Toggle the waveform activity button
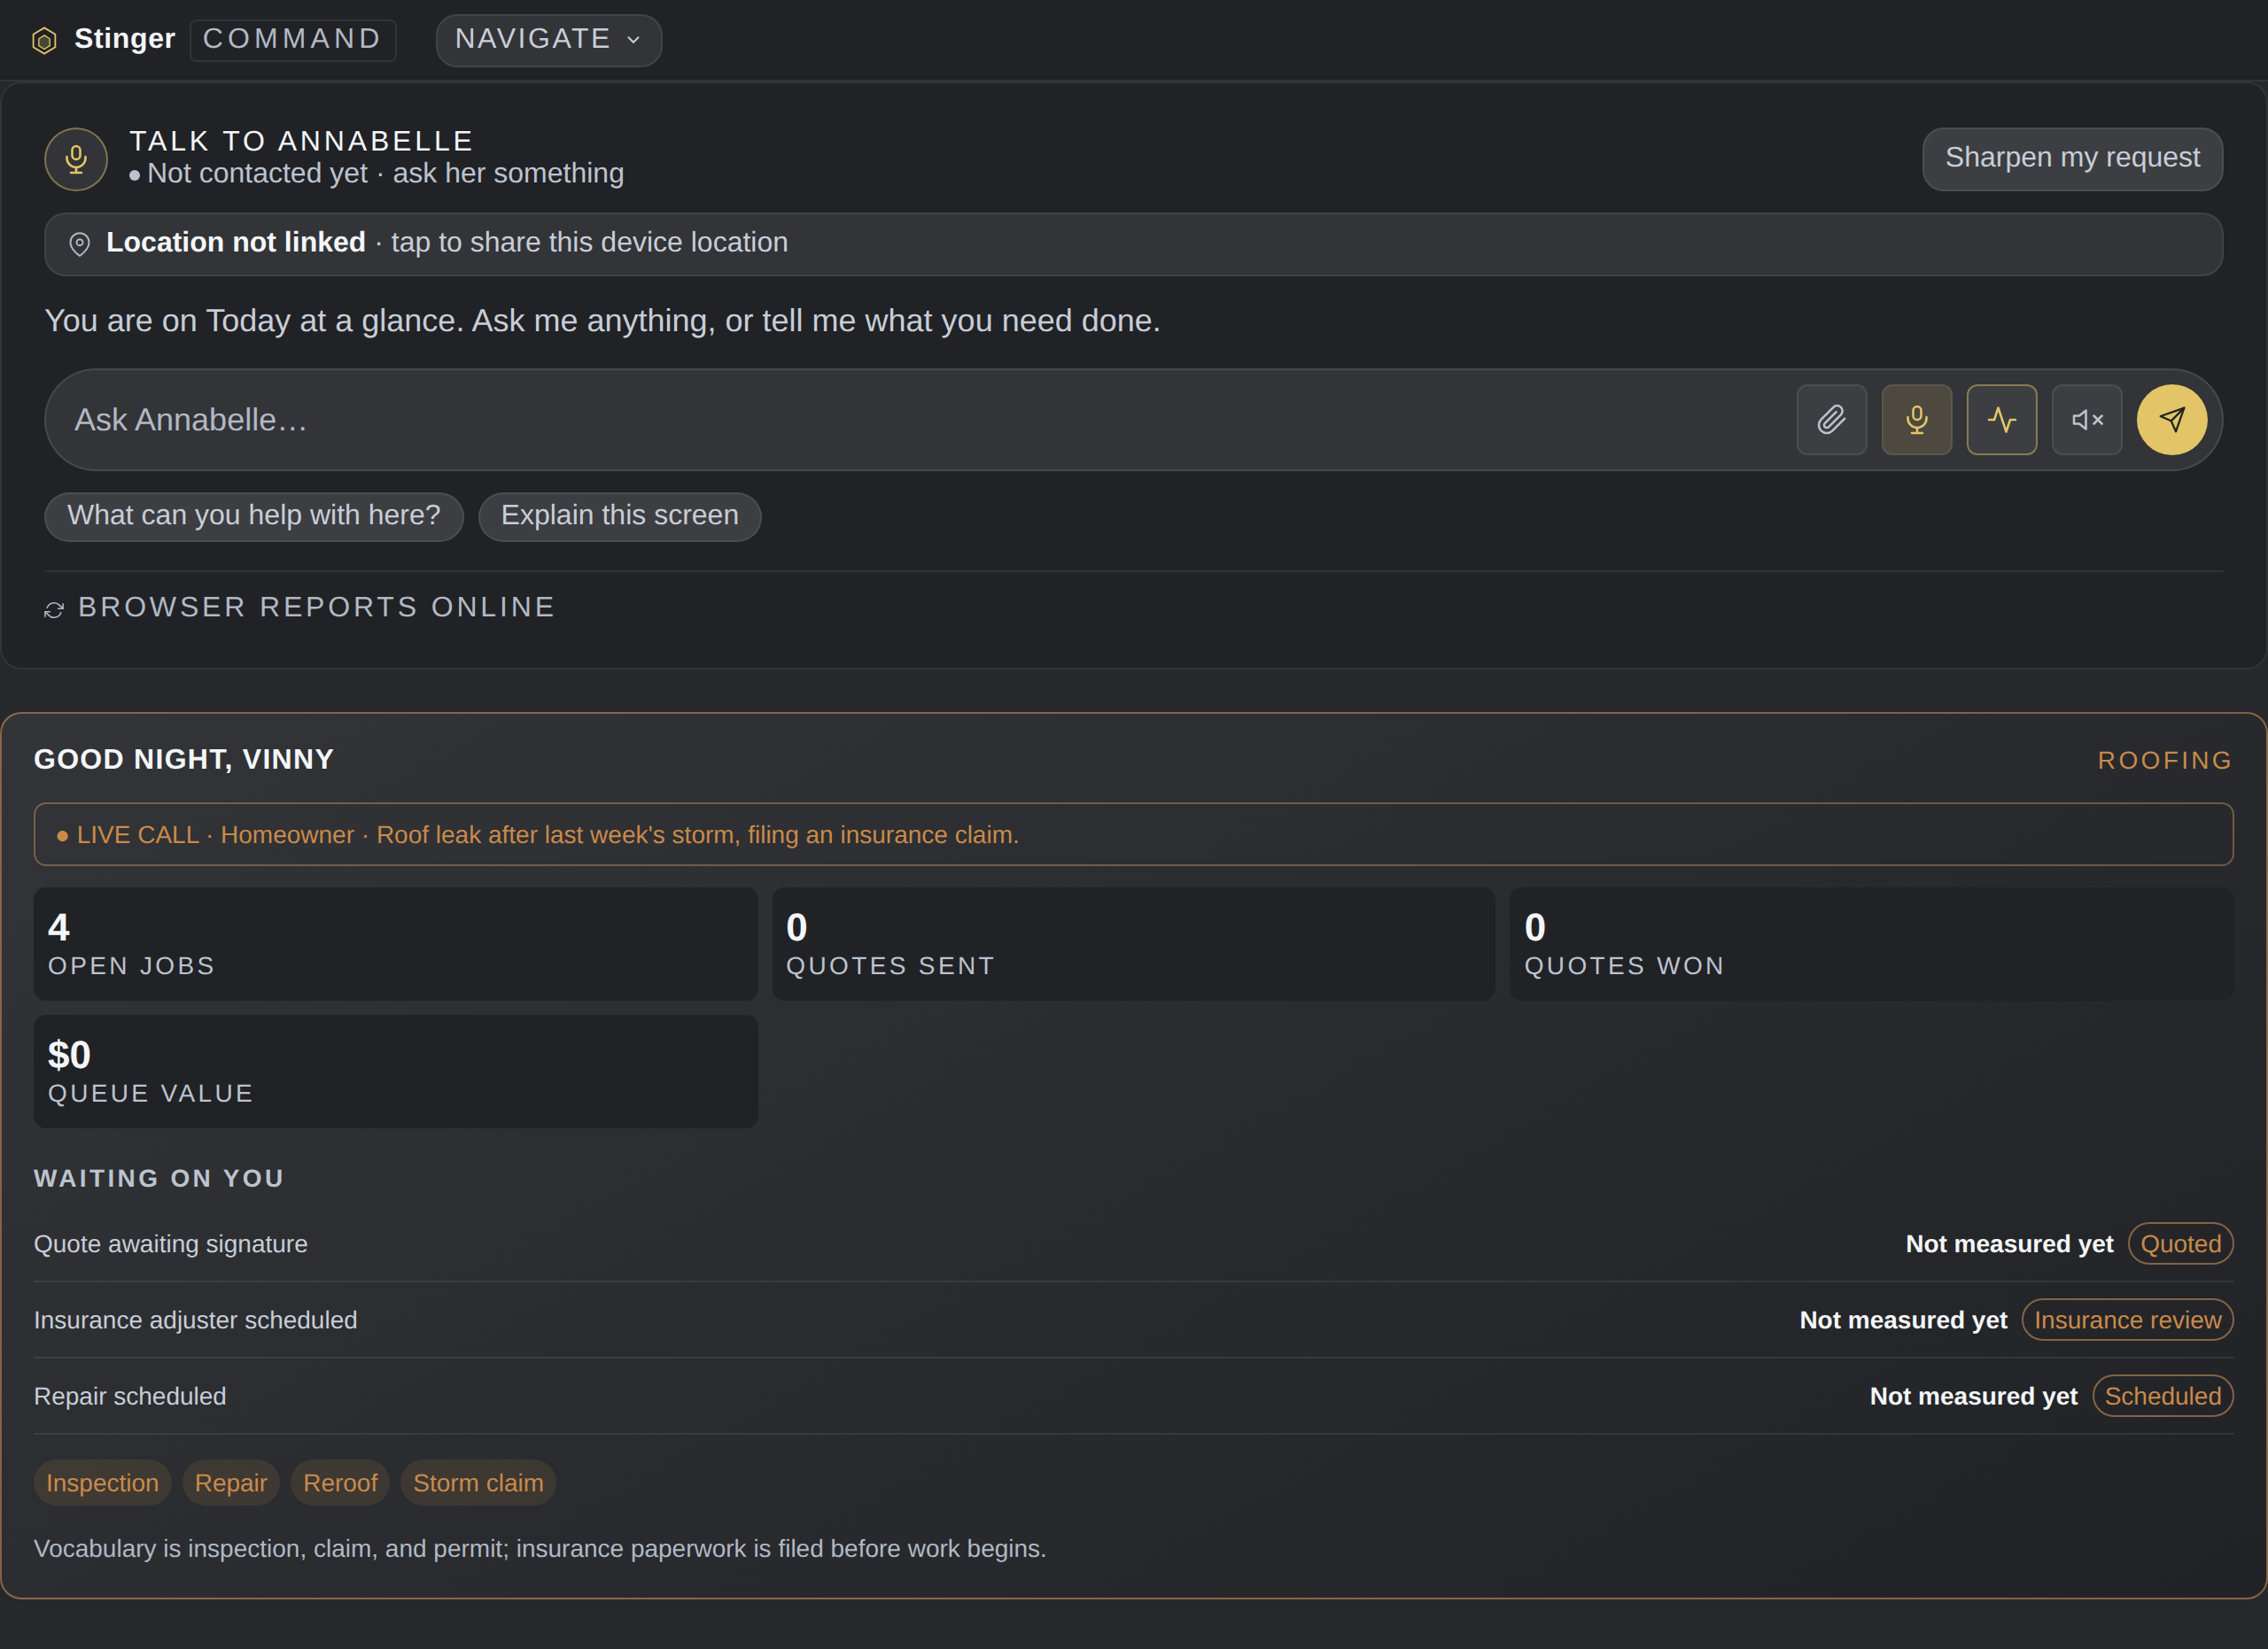Viewport: 2268px width, 1649px height. 2001,420
